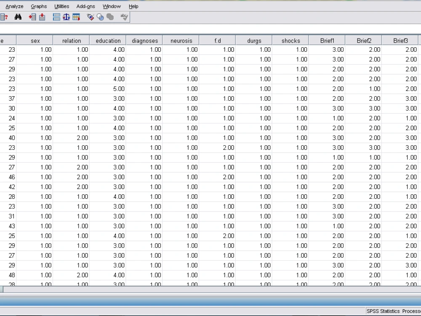This screenshot has width=421, height=316.
Task: Open the Variables information dialog icon
Action: (x=5, y=17)
